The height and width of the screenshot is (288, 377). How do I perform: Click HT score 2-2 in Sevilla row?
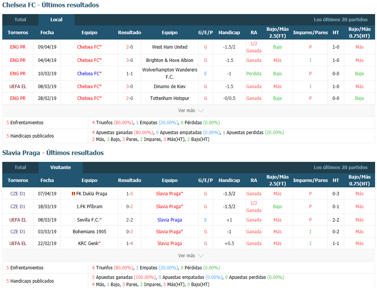click(336, 220)
